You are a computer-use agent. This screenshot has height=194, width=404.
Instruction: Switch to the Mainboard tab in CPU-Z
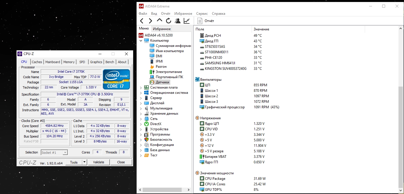point(53,62)
